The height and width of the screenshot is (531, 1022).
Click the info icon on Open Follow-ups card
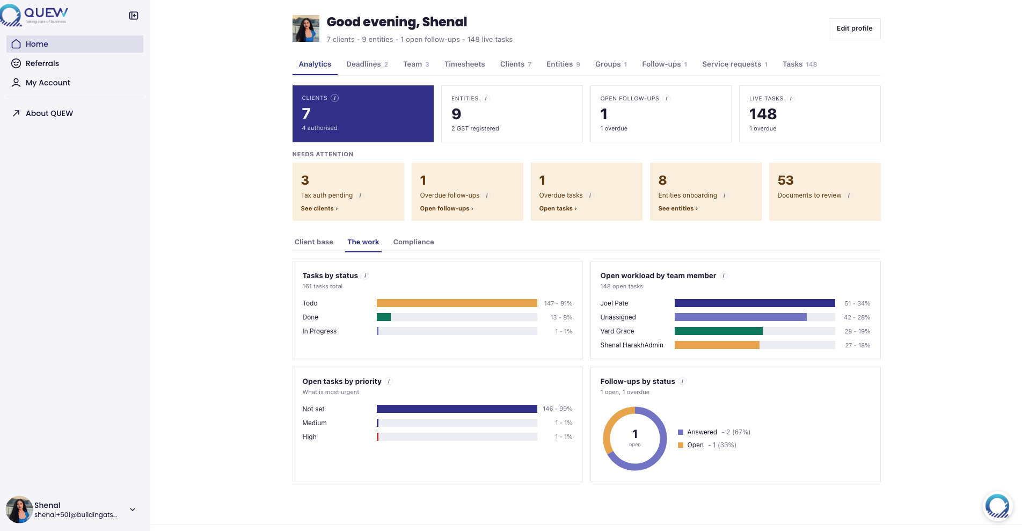click(667, 99)
